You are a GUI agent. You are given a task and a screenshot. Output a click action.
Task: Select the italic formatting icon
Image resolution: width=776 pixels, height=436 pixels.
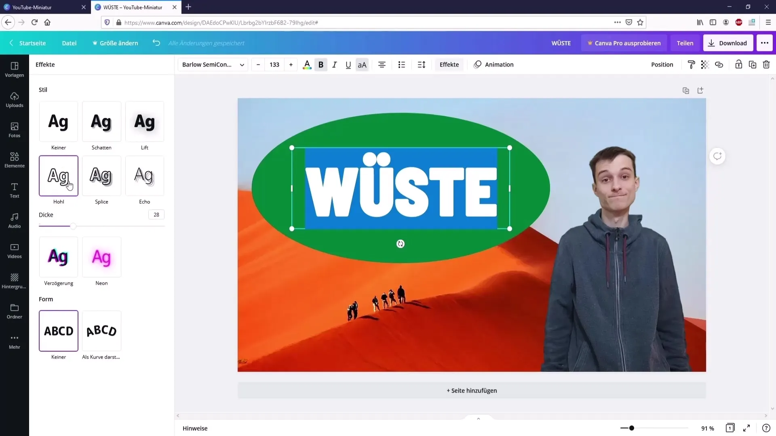(x=335, y=65)
